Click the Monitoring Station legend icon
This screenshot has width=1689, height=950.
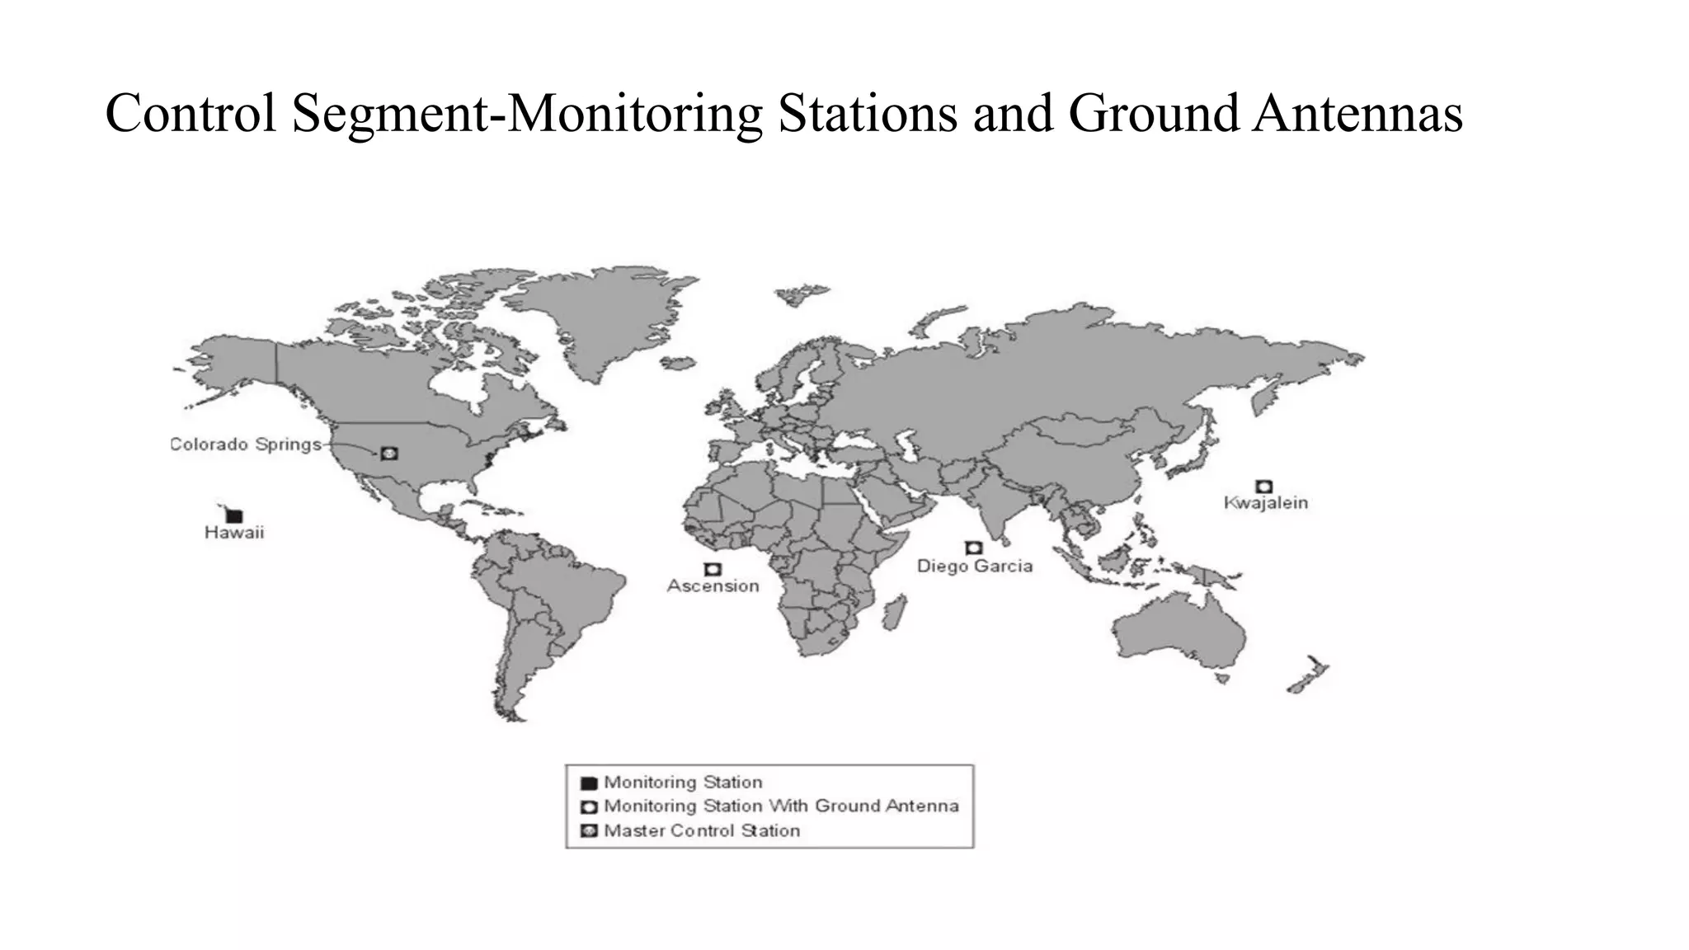[589, 783]
